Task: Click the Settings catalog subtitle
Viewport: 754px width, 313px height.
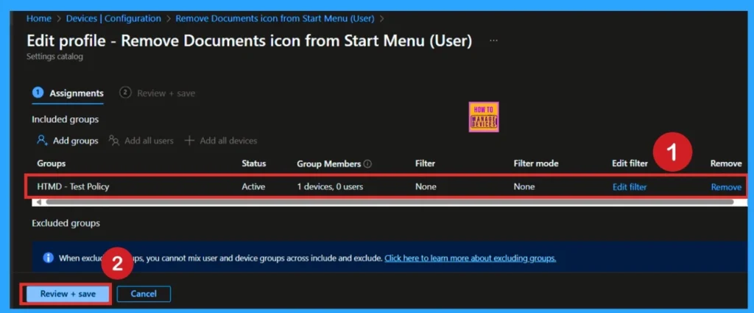Action: pyautogui.click(x=54, y=57)
